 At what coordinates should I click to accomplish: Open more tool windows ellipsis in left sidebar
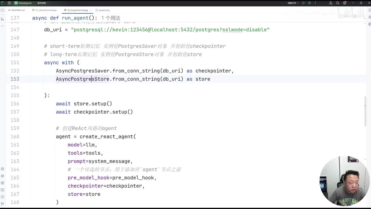point(2,26)
